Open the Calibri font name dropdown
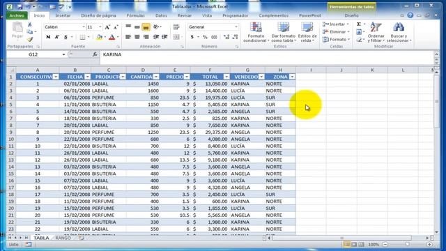This screenshot has height=251, width=446. (84, 27)
